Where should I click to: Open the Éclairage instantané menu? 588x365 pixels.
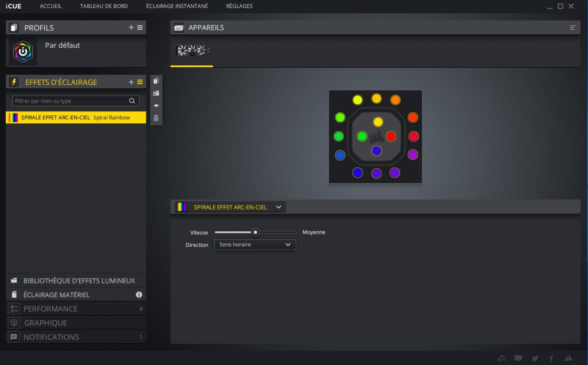pyautogui.click(x=177, y=6)
